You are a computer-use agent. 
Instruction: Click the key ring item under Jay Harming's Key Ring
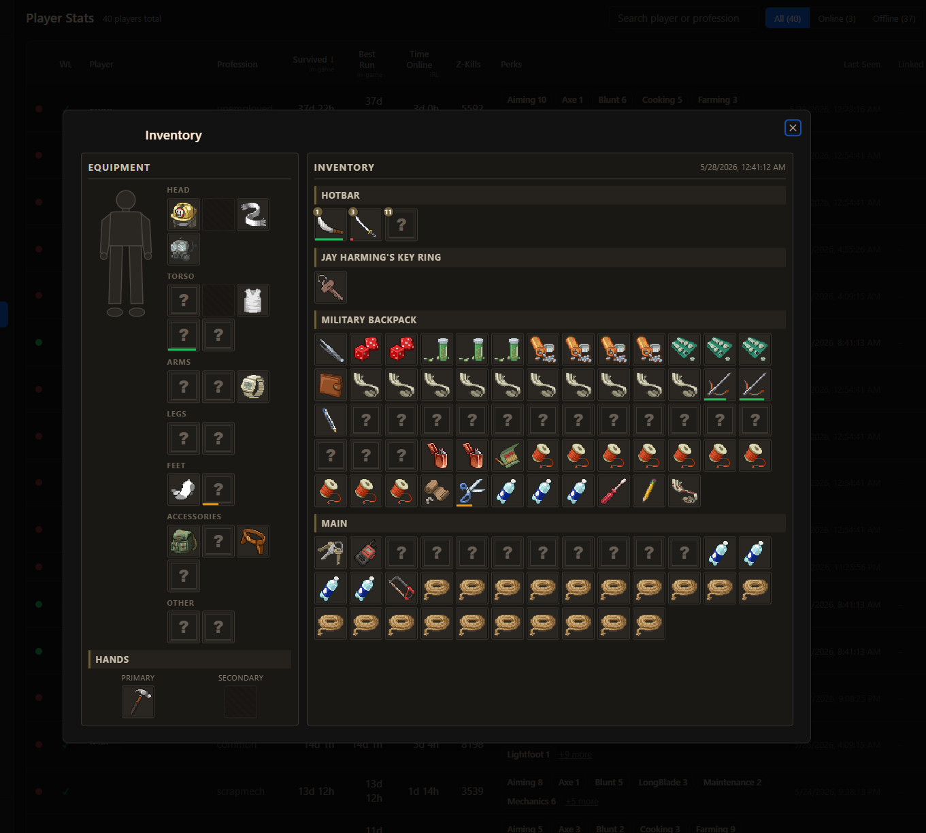click(331, 287)
